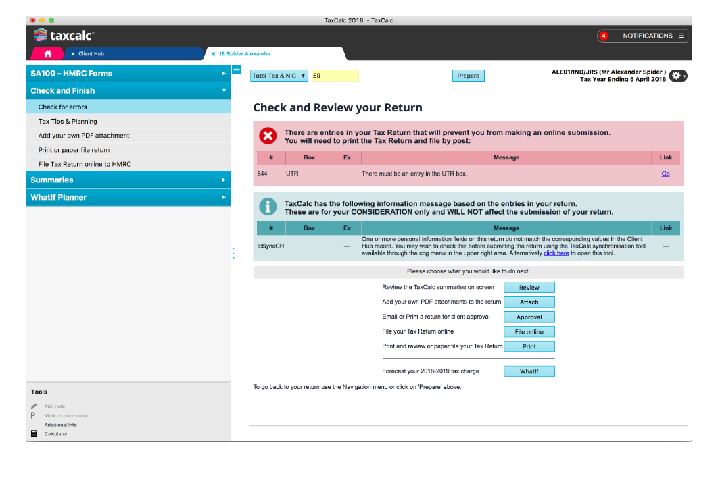
Task: Open the Notifications menu
Action: [x=652, y=36]
